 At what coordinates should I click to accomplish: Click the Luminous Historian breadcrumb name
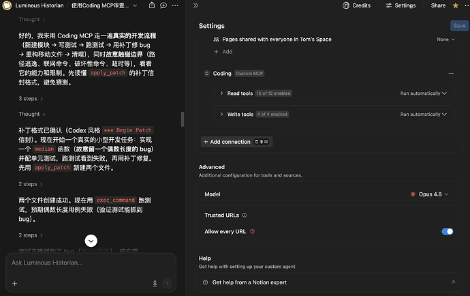click(x=40, y=5)
